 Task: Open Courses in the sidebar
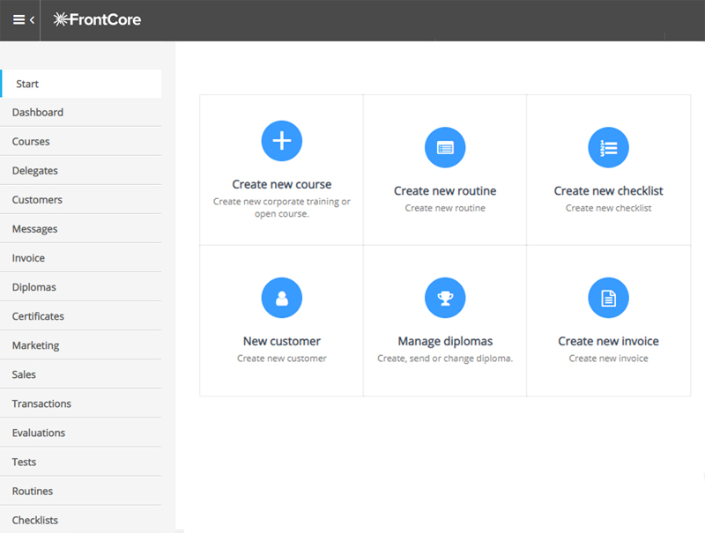pos(31,142)
